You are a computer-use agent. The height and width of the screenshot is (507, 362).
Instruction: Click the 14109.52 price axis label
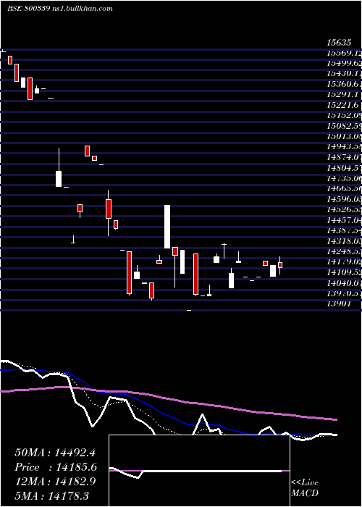pyautogui.click(x=344, y=272)
